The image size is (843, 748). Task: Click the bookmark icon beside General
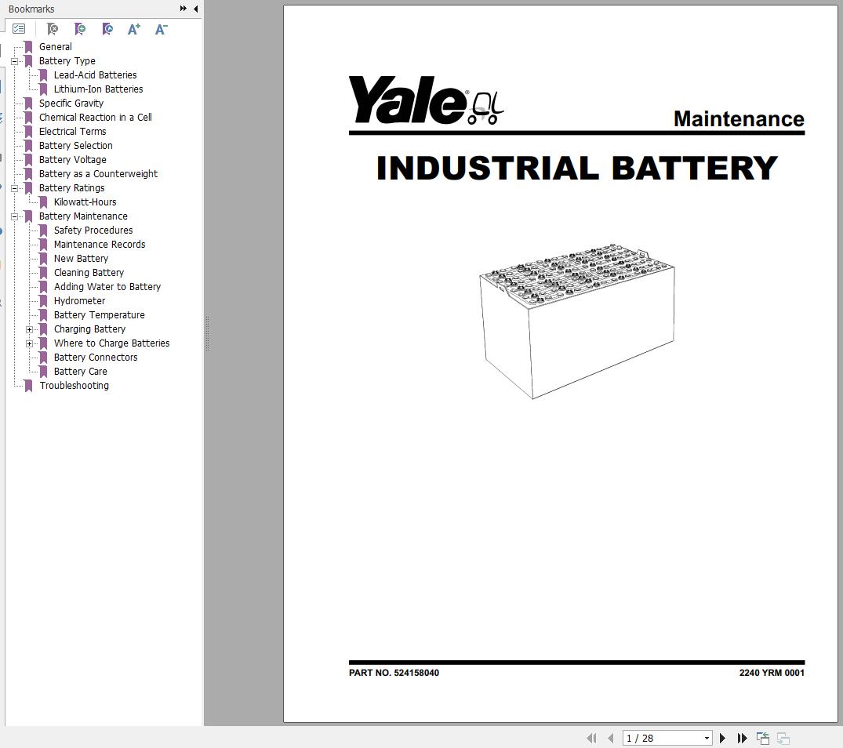tap(28, 47)
